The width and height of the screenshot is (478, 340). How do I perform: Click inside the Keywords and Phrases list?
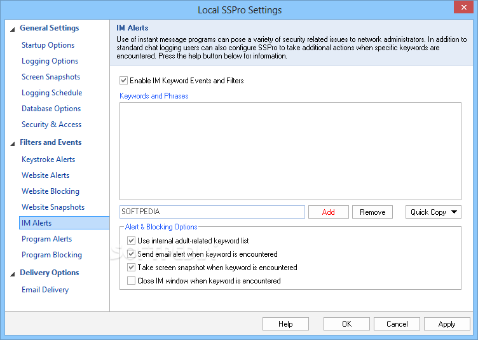coord(290,151)
